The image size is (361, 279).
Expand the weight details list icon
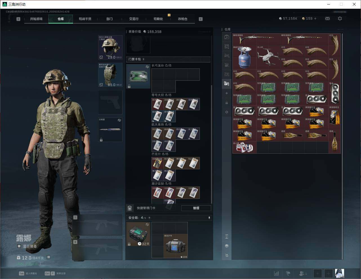pos(48,257)
